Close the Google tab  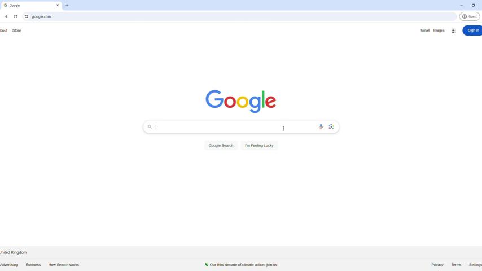(58, 5)
